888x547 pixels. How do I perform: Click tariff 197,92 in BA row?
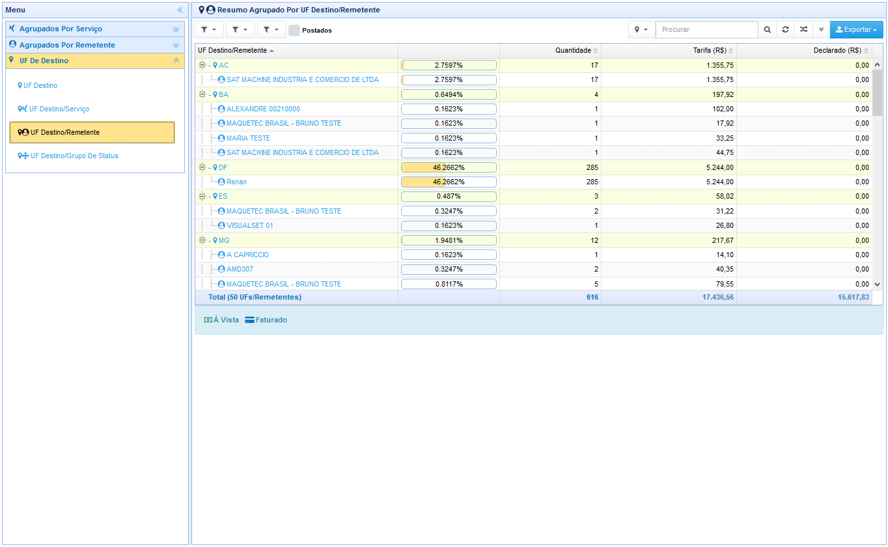point(723,94)
